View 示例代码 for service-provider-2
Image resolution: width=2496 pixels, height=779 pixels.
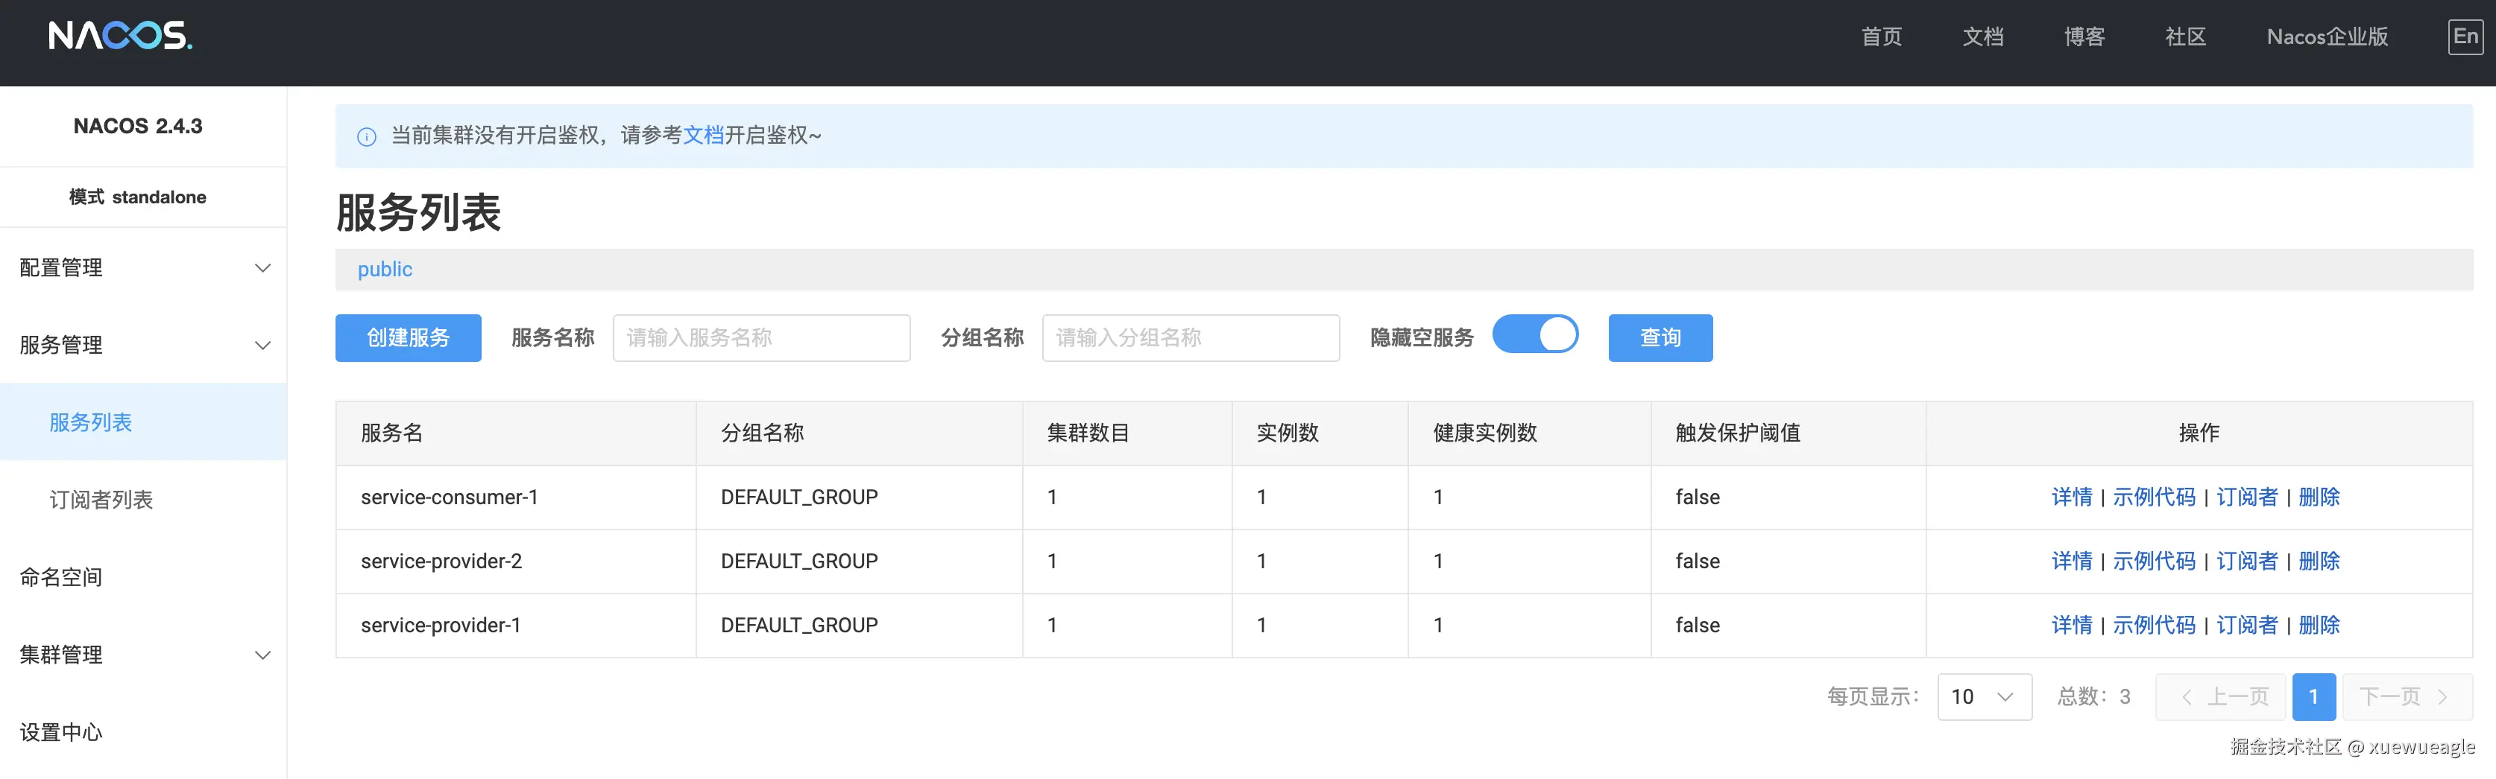point(2155,560)
